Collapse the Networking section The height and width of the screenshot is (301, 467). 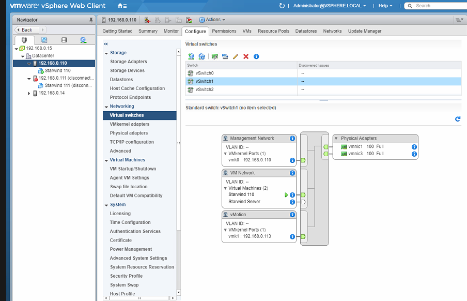106,107
